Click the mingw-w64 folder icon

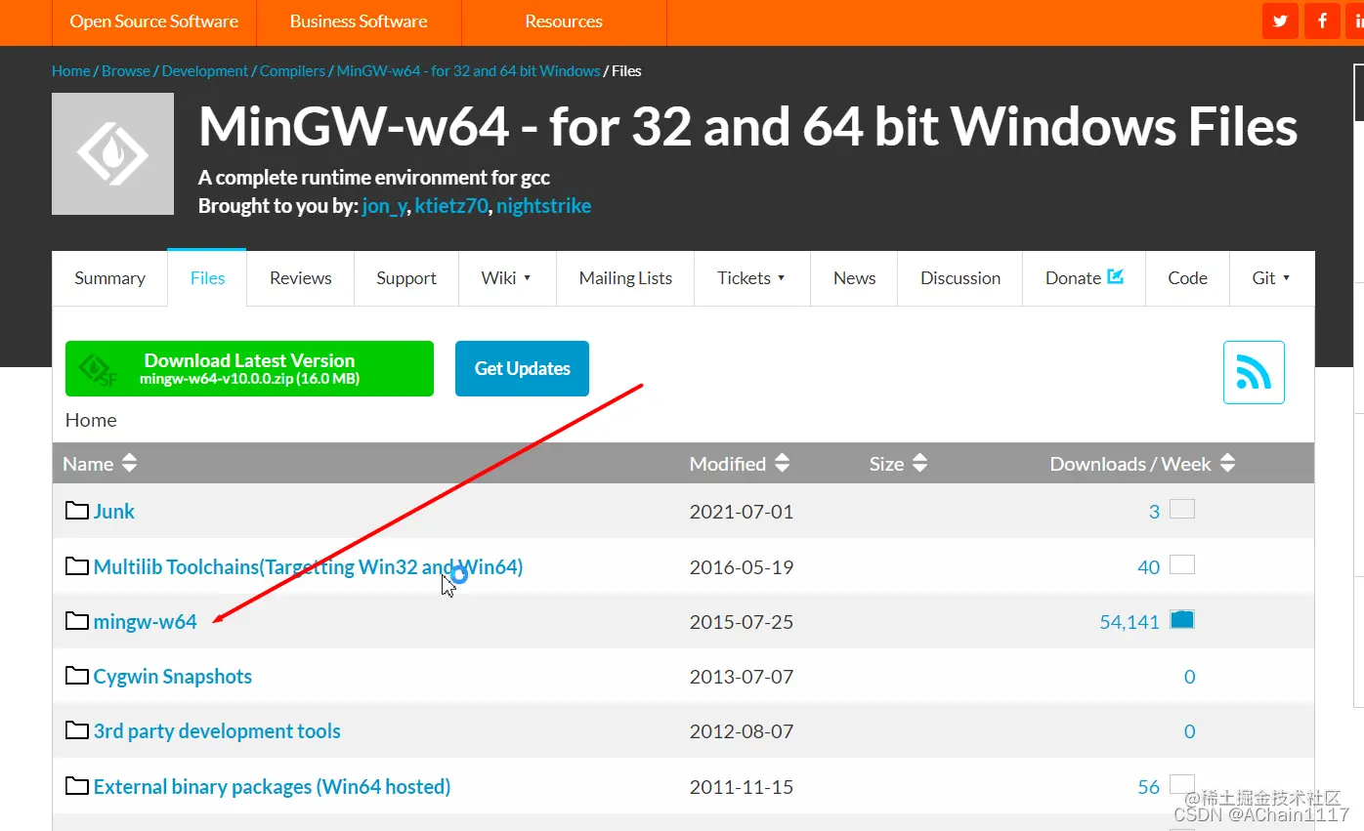[77, 621]
